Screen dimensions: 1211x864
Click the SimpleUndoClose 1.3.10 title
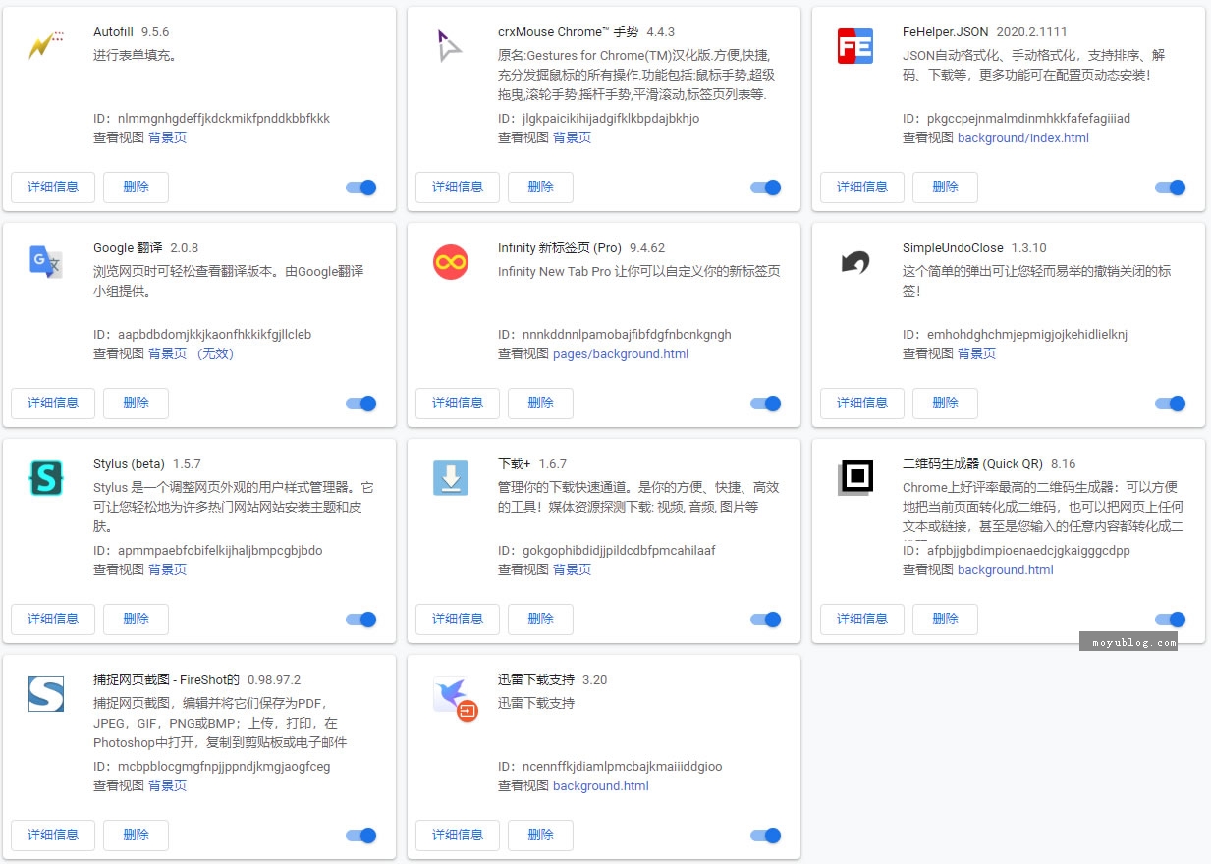tap(974, 247)
